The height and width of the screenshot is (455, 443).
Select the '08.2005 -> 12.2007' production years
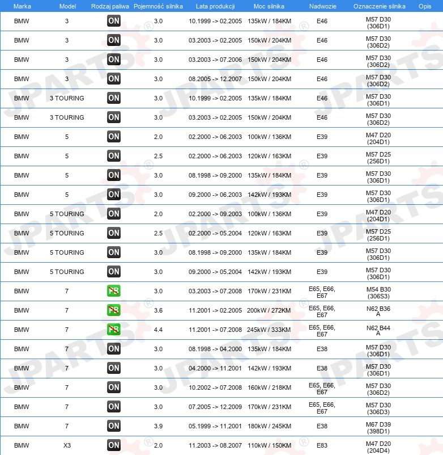(215, 79)
